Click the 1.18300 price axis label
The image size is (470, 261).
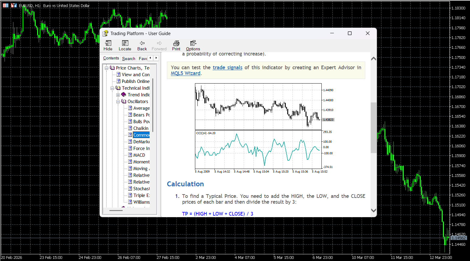point(458,8)
